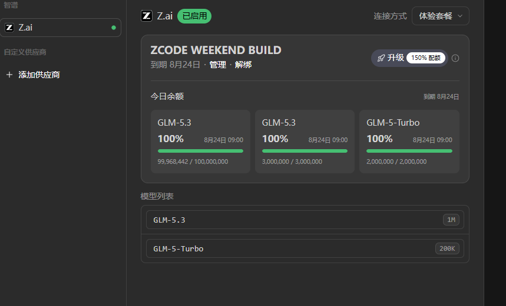Screen dimensions: 506x306
Task: Click the 管理 manage link
Action: (x=218, y=65)
